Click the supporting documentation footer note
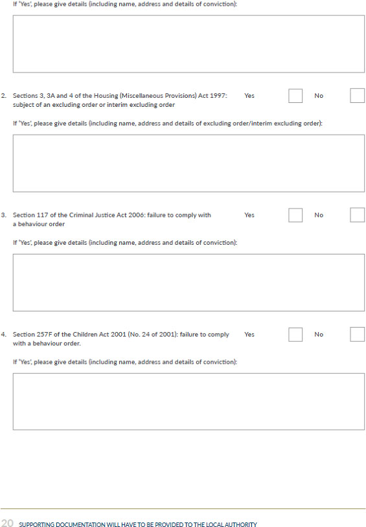Image resolution: width=366 pixels, height=527 pixels. (138, 524)
